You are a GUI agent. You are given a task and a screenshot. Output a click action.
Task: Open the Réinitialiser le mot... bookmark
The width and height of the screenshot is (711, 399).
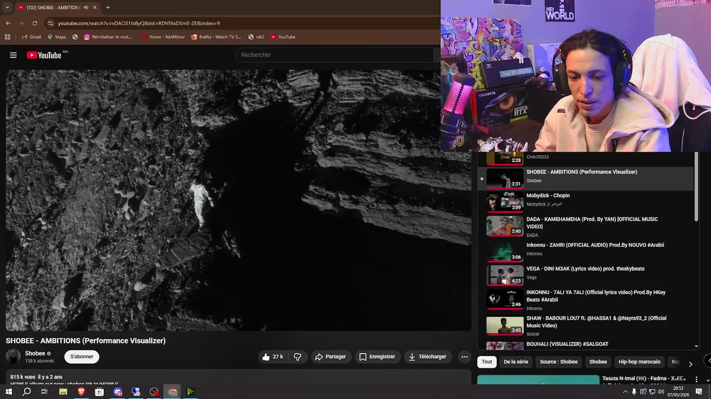click(108, 37)
